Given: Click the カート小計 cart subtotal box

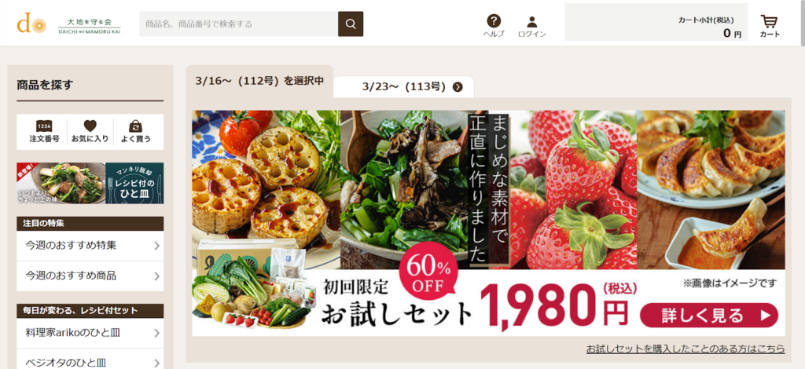Looking at the screenshot, I should [656, 22].
